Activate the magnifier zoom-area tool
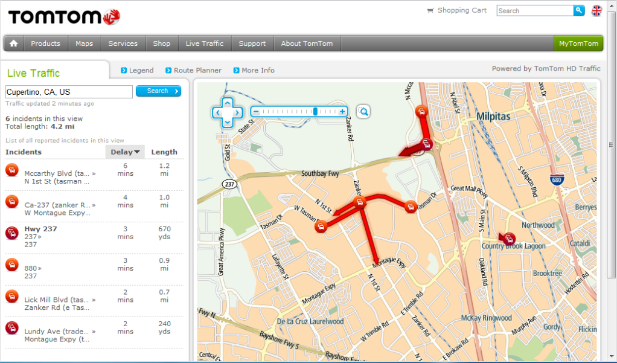 tap(363, 112)
